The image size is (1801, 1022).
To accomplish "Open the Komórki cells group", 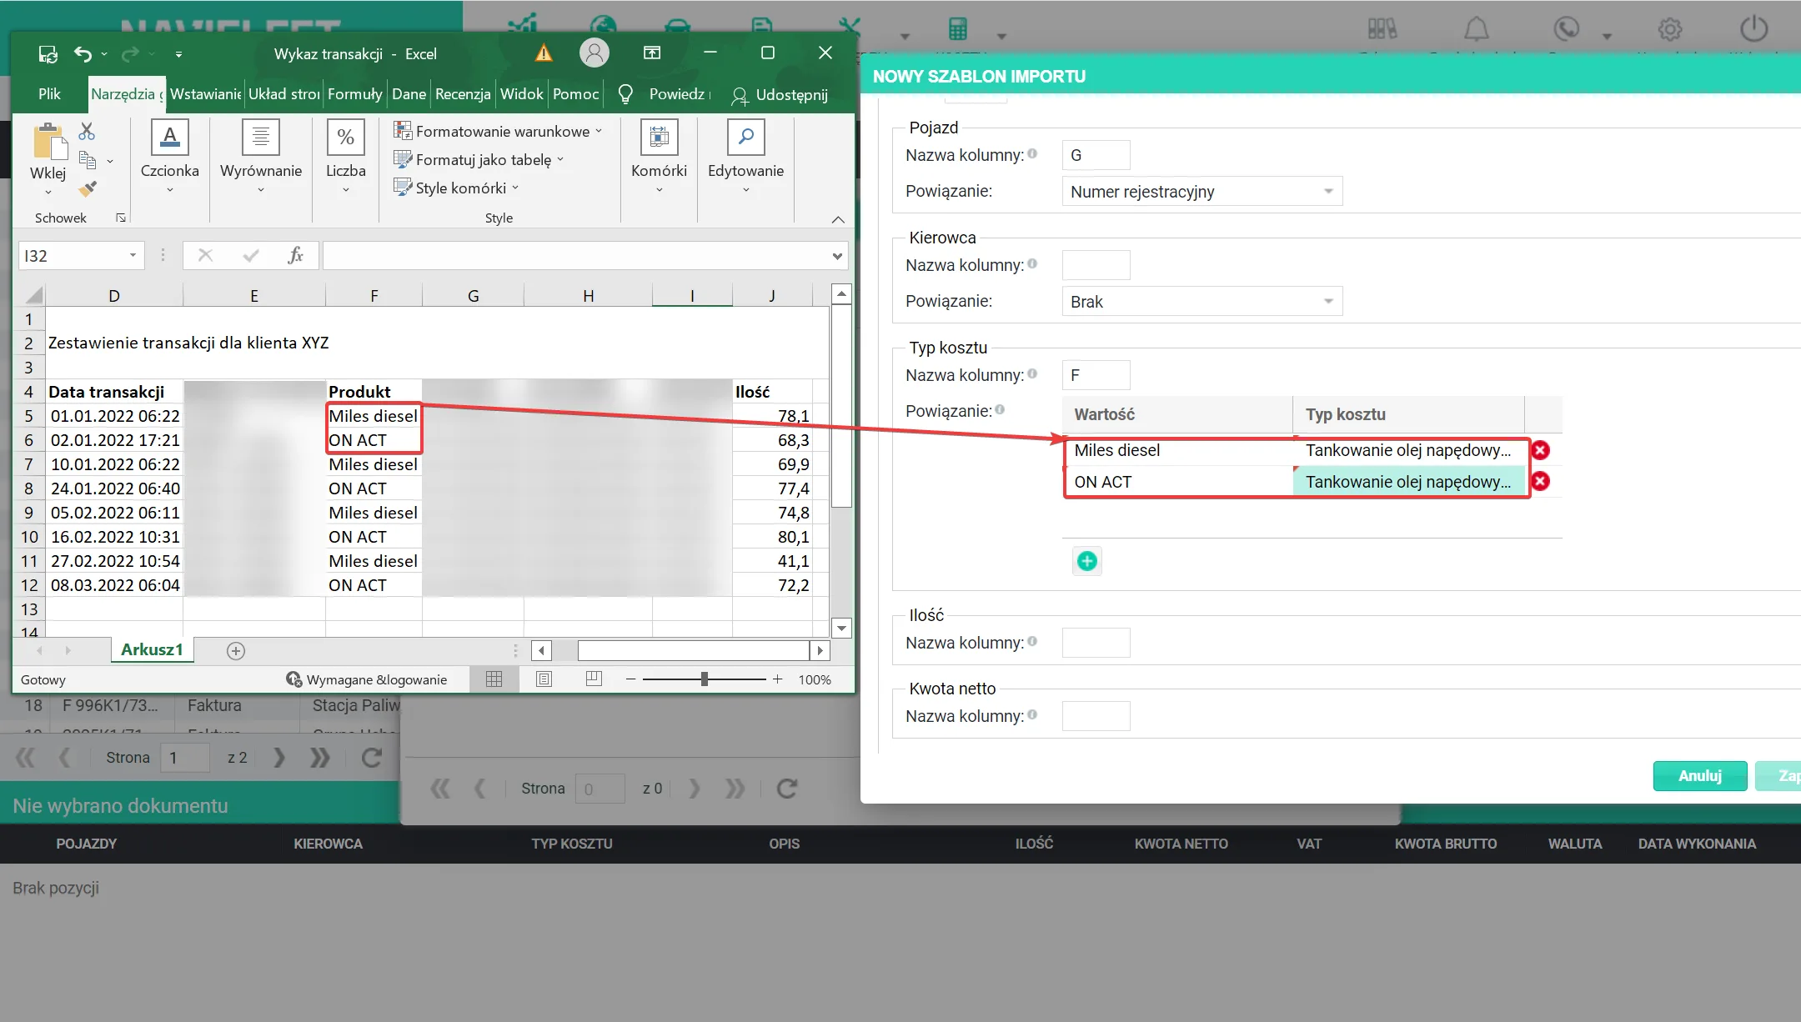I will 659,158.
